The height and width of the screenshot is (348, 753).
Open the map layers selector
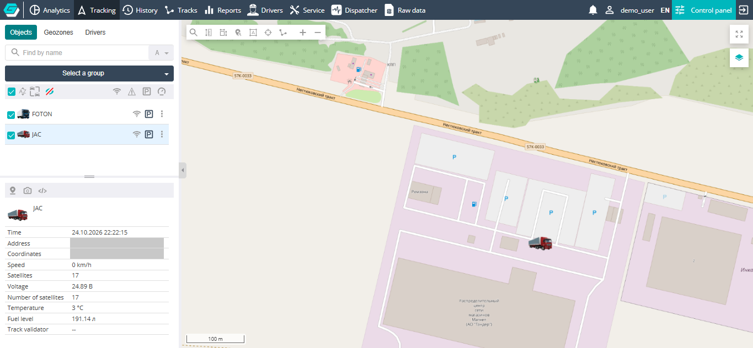(739, 57)
